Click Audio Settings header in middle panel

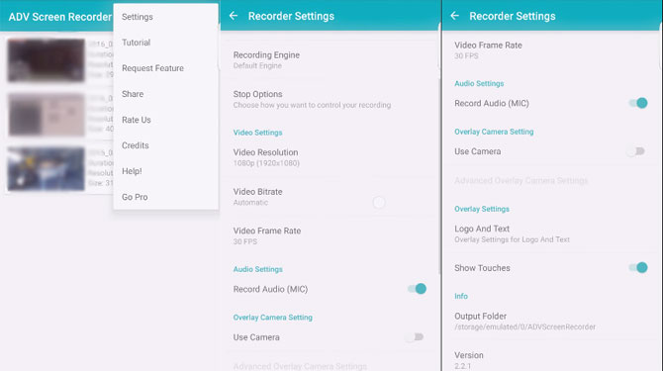(x=257, y=269)
